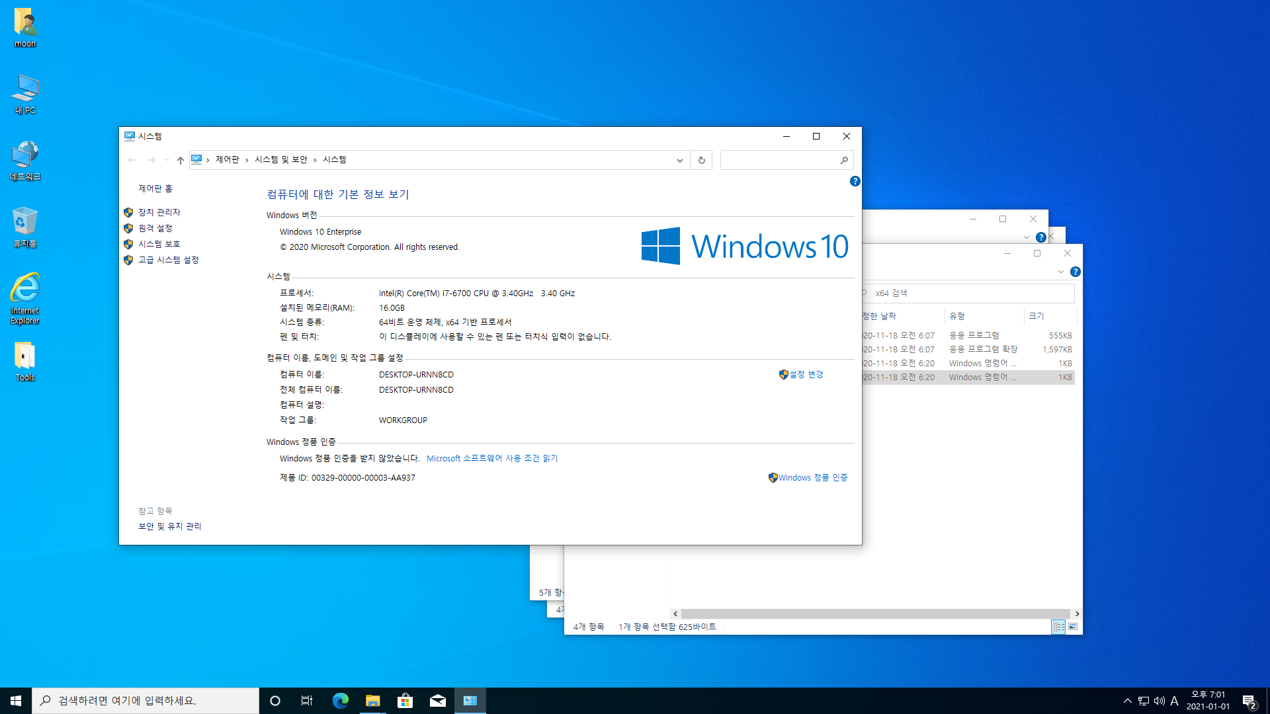Go up one level with up arrow
Viewport: 1270px width, 714px height.
pos(180,160)
